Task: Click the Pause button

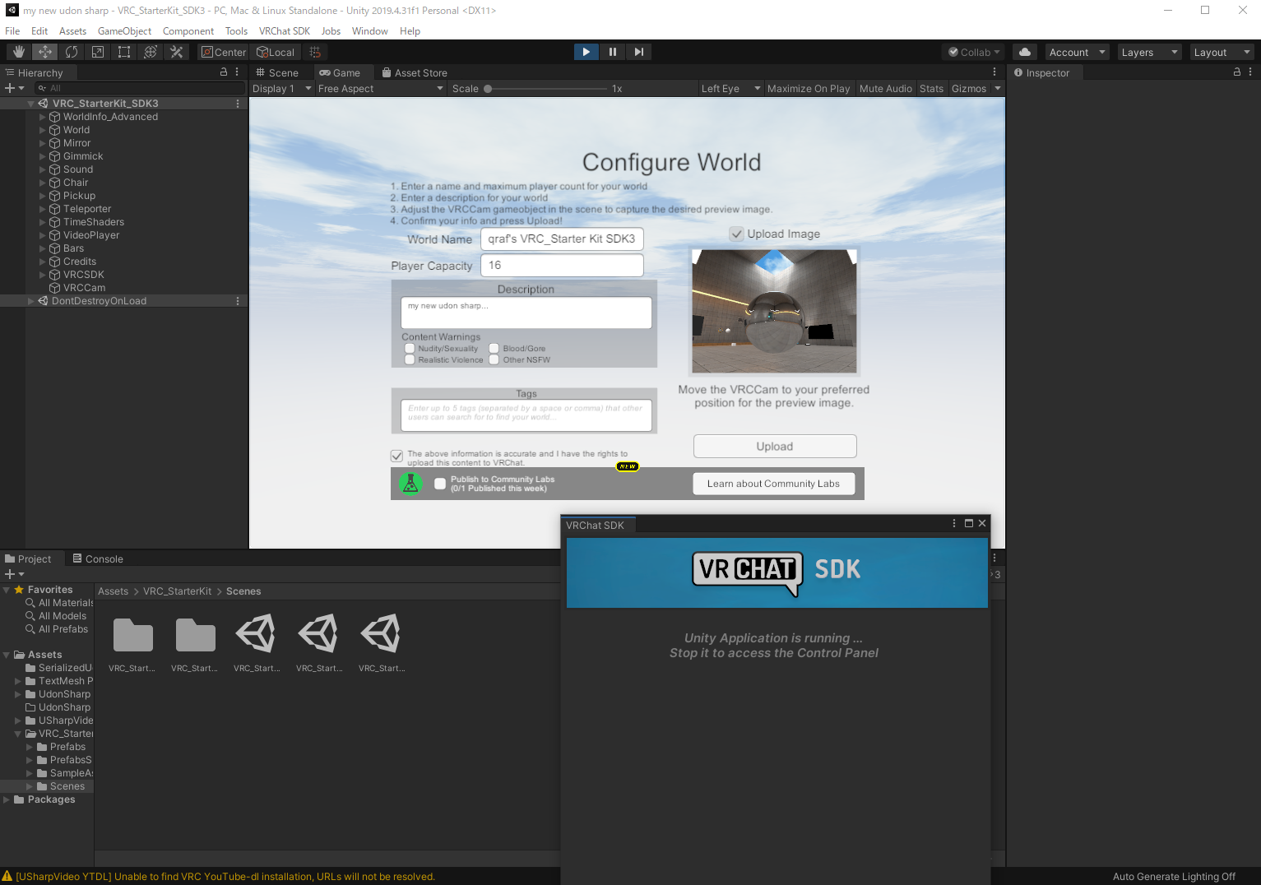Action: coord(612,52)
